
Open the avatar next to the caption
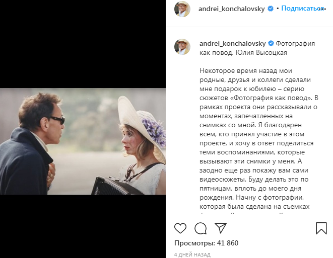[182, 47]
